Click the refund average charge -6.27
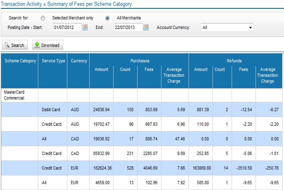The height and width of the screenshot is (190, 284). pos(274,110)
